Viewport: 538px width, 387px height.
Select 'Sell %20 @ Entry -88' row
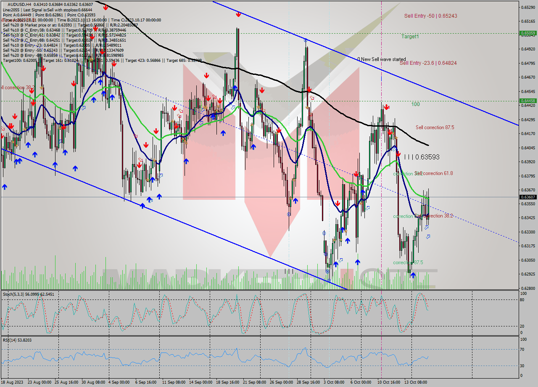pos(63,55)
